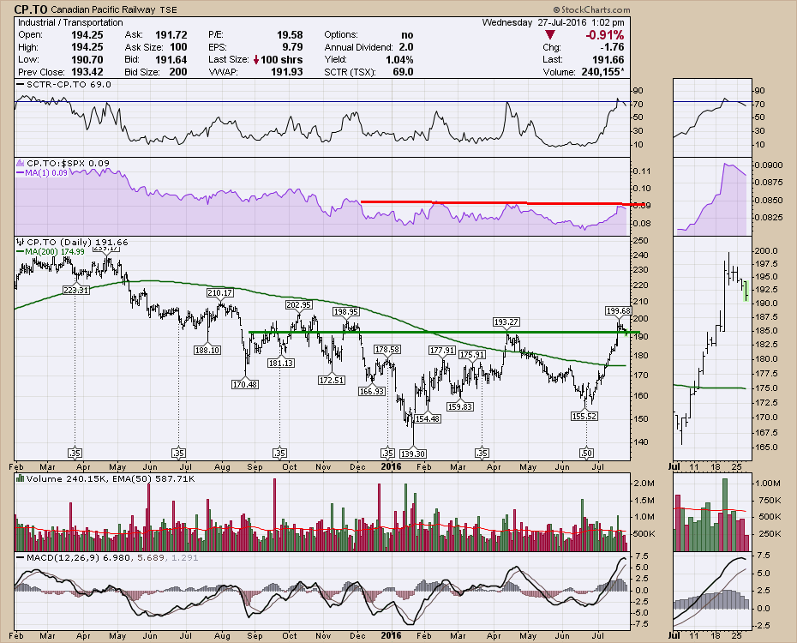Image resolution: width=797 pixels, height=643 pixels.
Task: Click the EPS value 9.79
Action: click(293, 47)
